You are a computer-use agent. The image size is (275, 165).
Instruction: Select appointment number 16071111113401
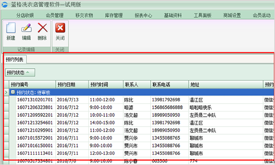coord(35,153)
